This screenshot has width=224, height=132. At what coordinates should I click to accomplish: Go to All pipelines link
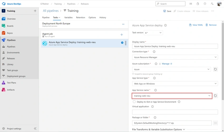coord(51,11)
